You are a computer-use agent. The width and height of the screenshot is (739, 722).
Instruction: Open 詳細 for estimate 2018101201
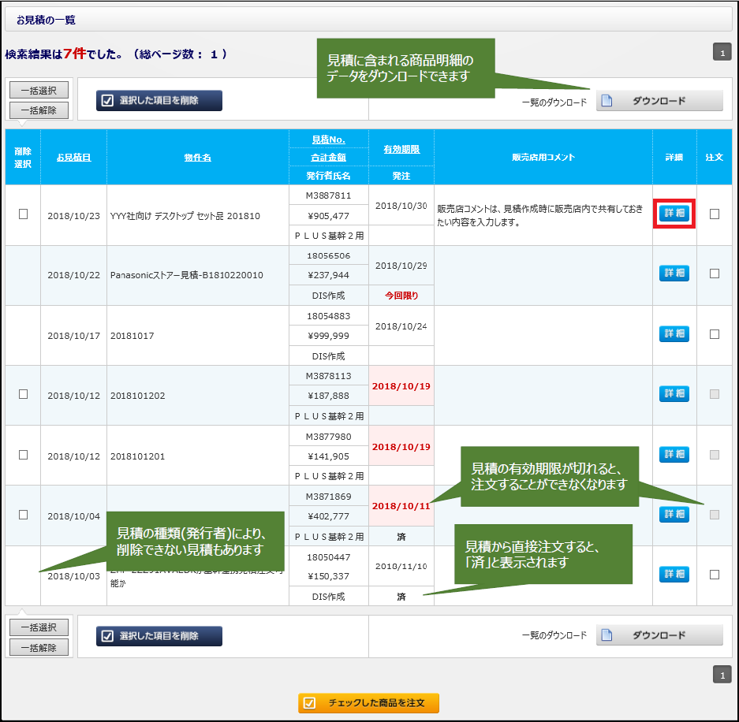click(x=674, y=455)
